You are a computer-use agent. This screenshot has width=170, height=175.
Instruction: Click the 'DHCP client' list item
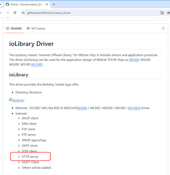[30, 118]
